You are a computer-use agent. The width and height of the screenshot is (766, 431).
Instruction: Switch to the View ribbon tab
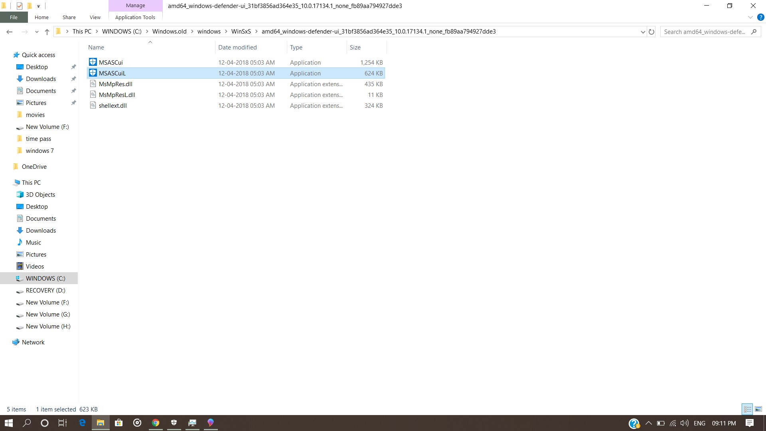click(x=95, y=17)
